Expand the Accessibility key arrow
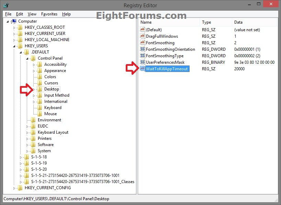This screenshot has height=205, width=281. point(34,64)
